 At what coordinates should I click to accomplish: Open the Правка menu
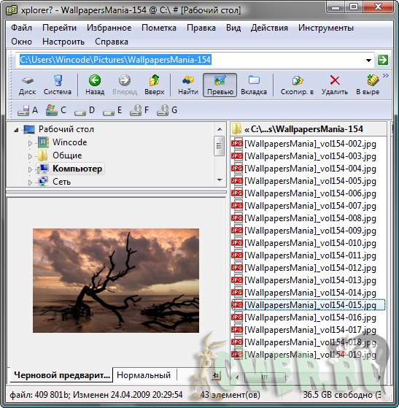[x=201, y=28]
